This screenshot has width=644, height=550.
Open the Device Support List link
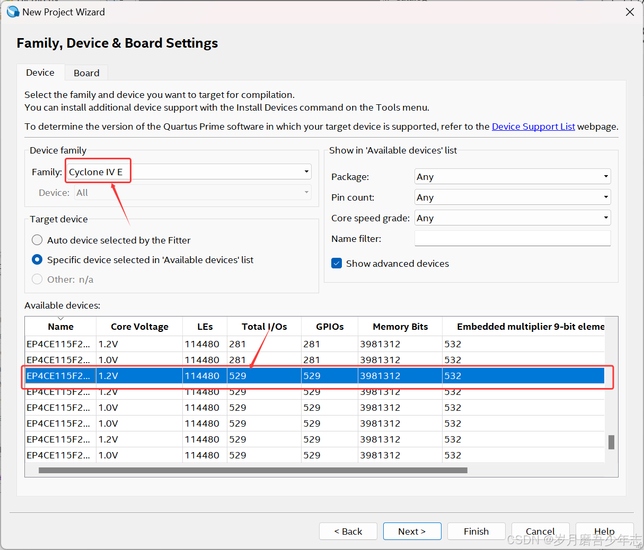533,127
